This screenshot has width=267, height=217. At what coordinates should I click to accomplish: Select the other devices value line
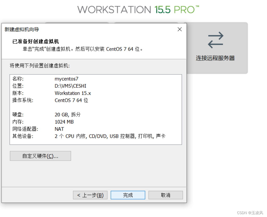click(110, 136)
